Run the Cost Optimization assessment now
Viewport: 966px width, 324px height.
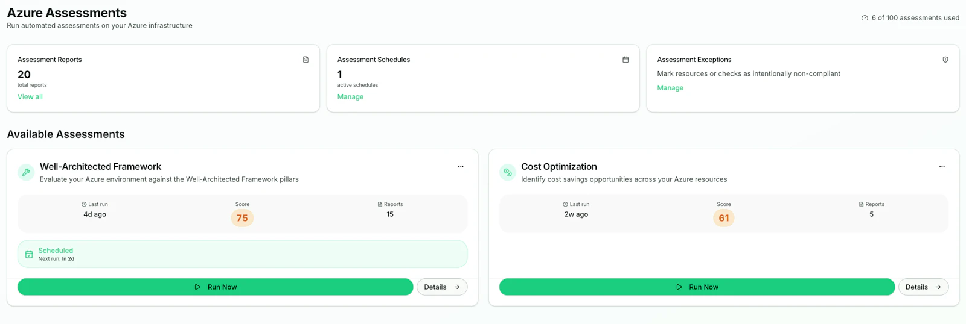pyautogui.click(x=697, y=287)
